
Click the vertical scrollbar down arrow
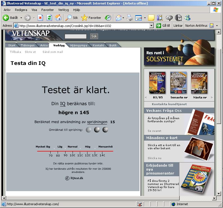pos(219,193)
